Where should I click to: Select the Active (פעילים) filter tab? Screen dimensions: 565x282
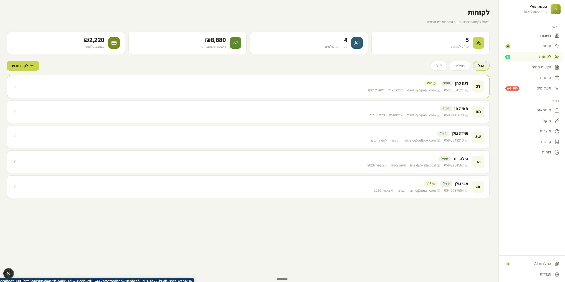pos(460,66)
